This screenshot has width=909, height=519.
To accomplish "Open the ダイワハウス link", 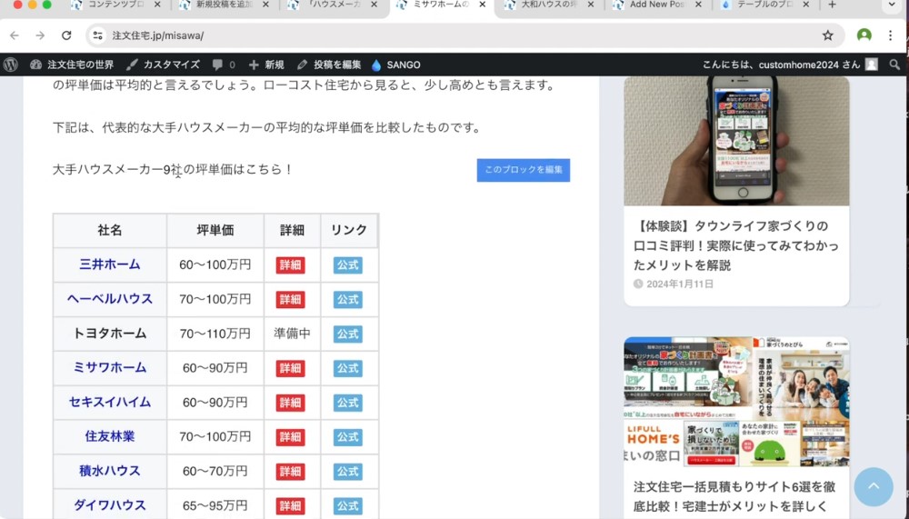I will click(x=110, y=505).
